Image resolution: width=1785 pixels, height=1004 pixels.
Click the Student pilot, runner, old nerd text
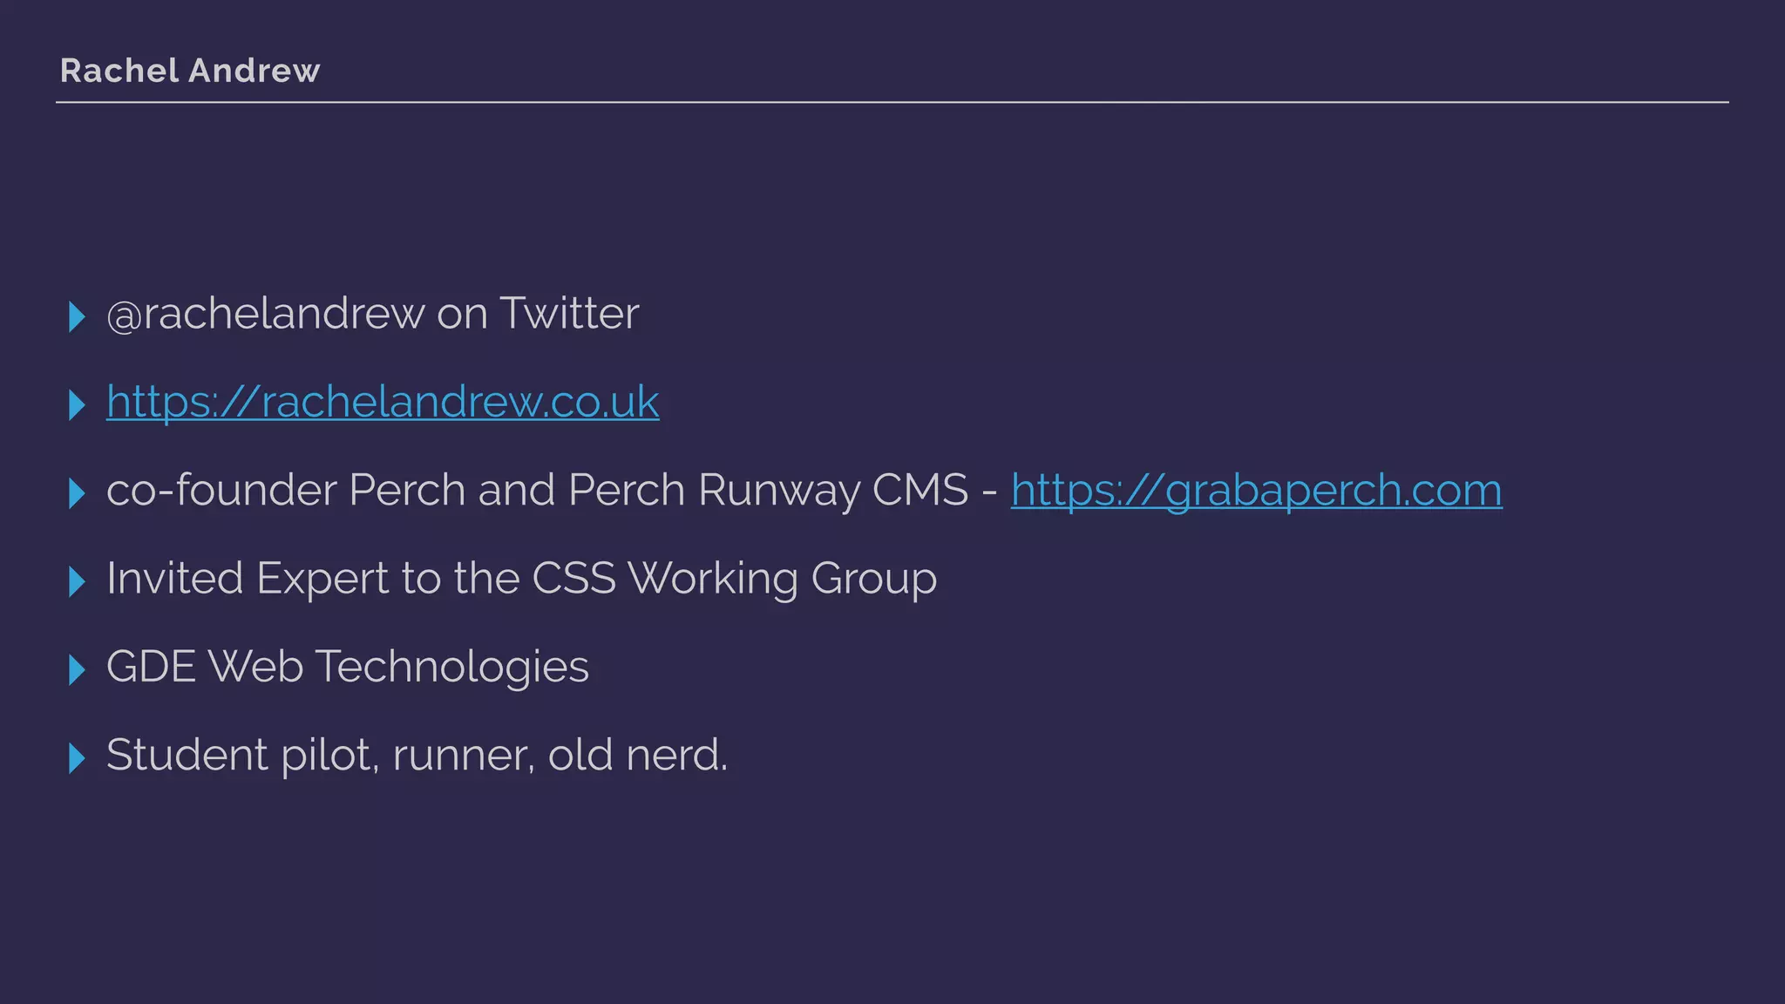click(417, 755)
